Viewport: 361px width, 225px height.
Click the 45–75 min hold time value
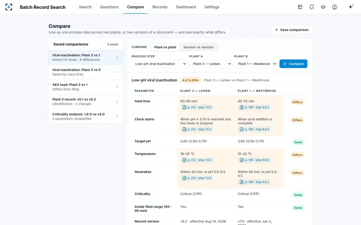click(x=246, y=101)
